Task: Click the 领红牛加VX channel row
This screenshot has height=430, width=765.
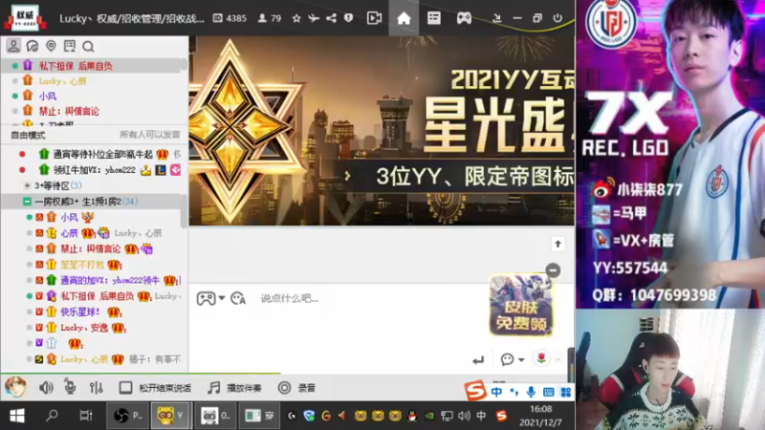Action: [94, 170]
